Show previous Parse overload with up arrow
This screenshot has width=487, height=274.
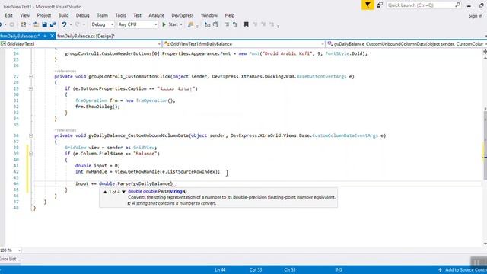105,192
